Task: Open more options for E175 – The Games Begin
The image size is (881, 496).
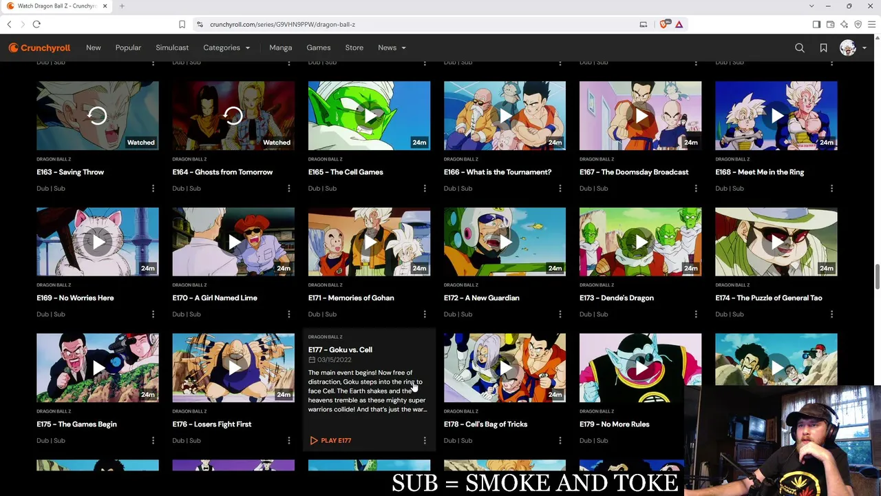Action: pos(153,440)
